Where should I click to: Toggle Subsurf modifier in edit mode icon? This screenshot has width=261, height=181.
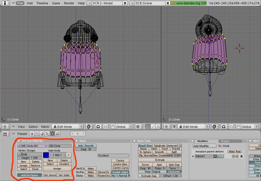222,156
